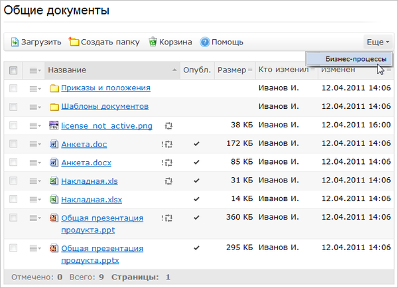This screenshot has height=288, width=398.
Task: Click the upload icon next to Загрузить
Action: (x=15, y=42)
